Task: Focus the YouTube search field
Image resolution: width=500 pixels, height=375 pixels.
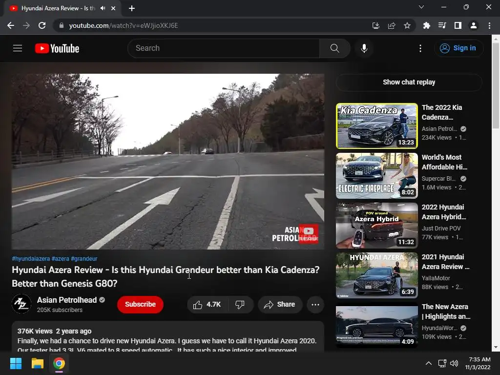Action: [x=224, y=48]
